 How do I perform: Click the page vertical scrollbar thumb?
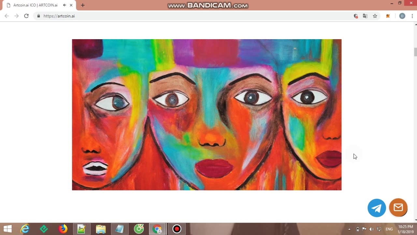coord(415,52)
